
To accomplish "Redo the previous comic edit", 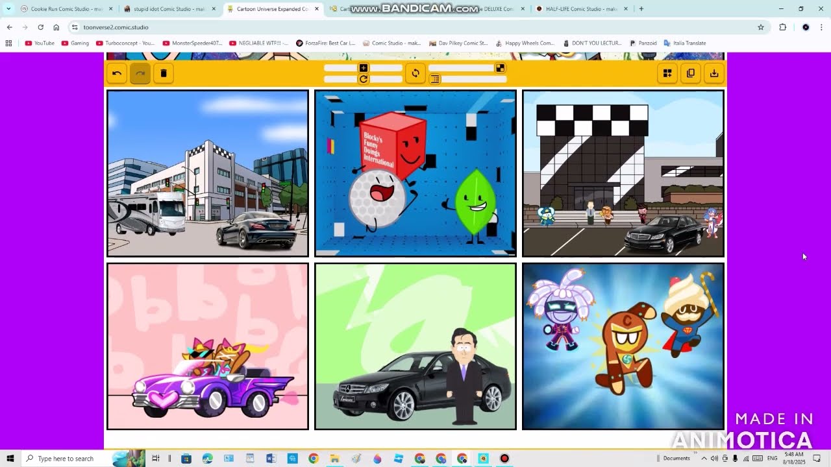I will 140,73.
